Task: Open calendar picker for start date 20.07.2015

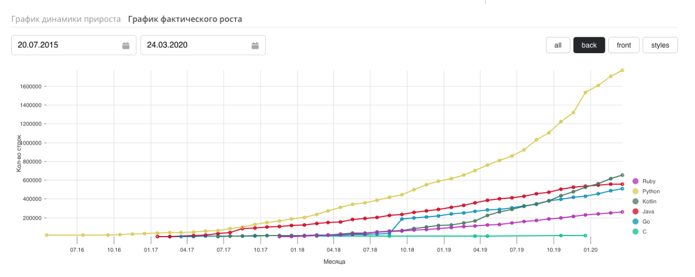Action: pos(126,45)
